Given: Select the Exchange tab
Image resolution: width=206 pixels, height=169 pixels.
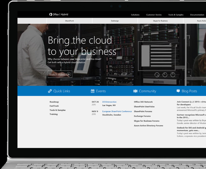Looking at the screenshot, I should (x=115, y=21).
